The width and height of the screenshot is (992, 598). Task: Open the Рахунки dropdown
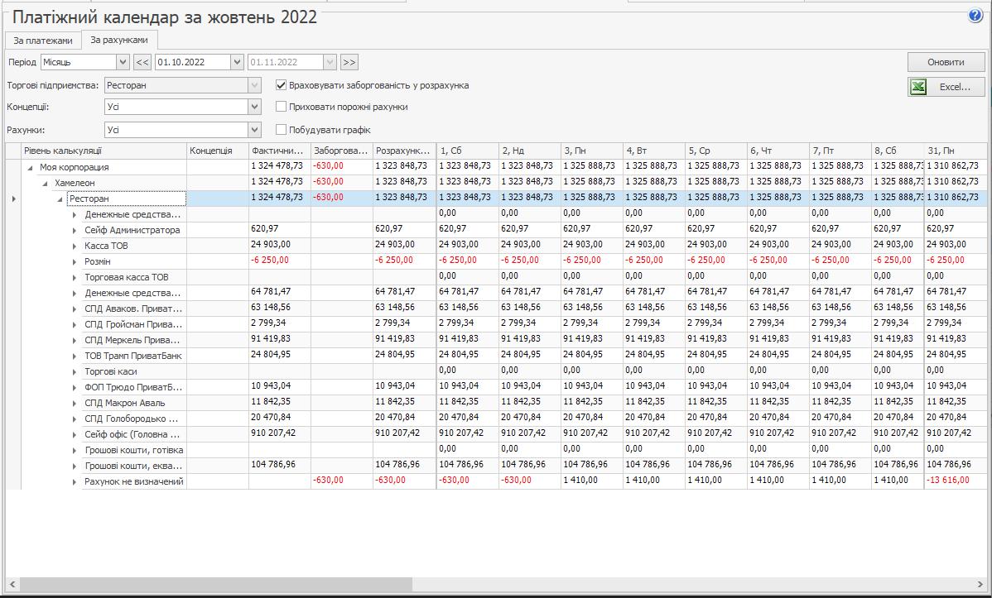point(254,130)
